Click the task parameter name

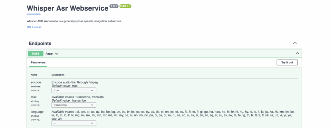point(34,97)
